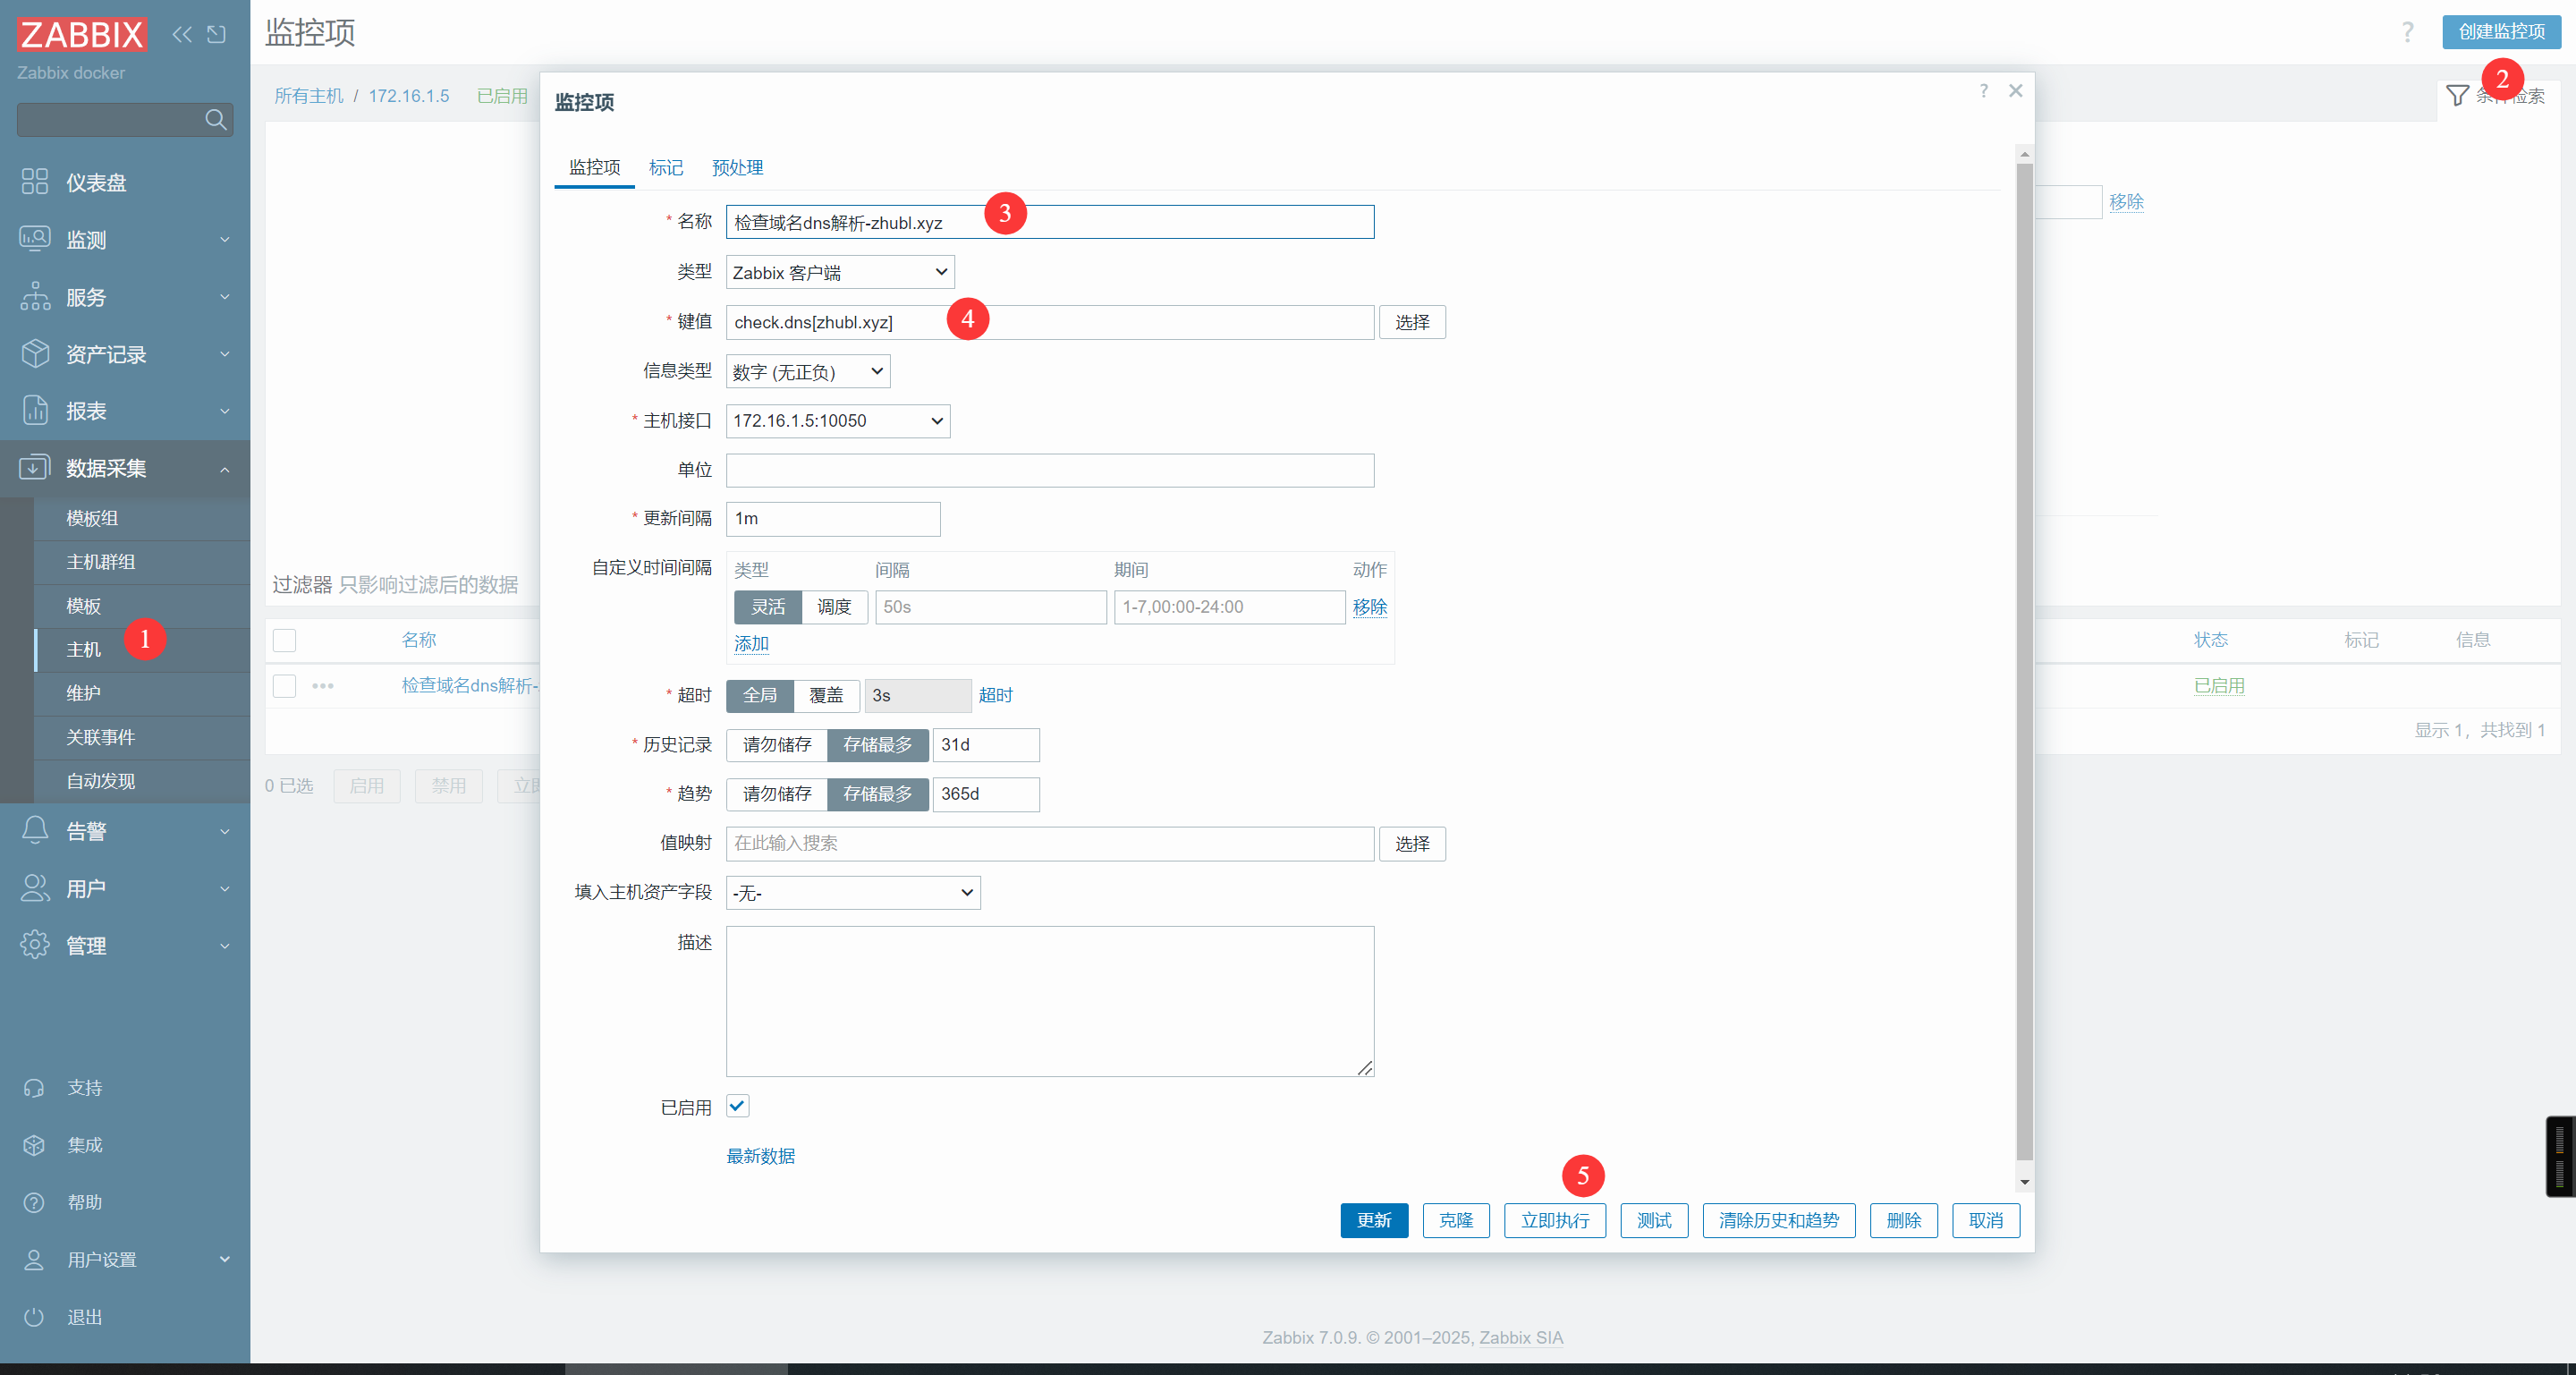Click the 添加 link for custom intervals
The image size is (2576, 1375).
click(752, 644)
